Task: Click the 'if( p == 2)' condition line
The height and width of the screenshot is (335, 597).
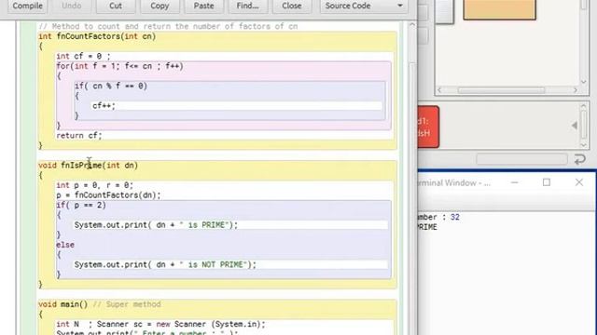Action: (x=81, y=205)
